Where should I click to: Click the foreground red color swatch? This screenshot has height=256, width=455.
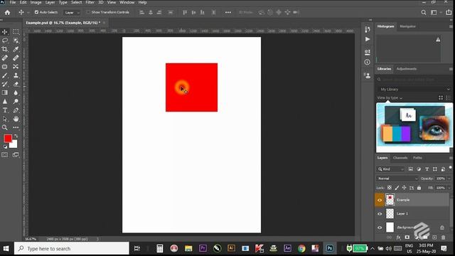[x=8, y=139]
